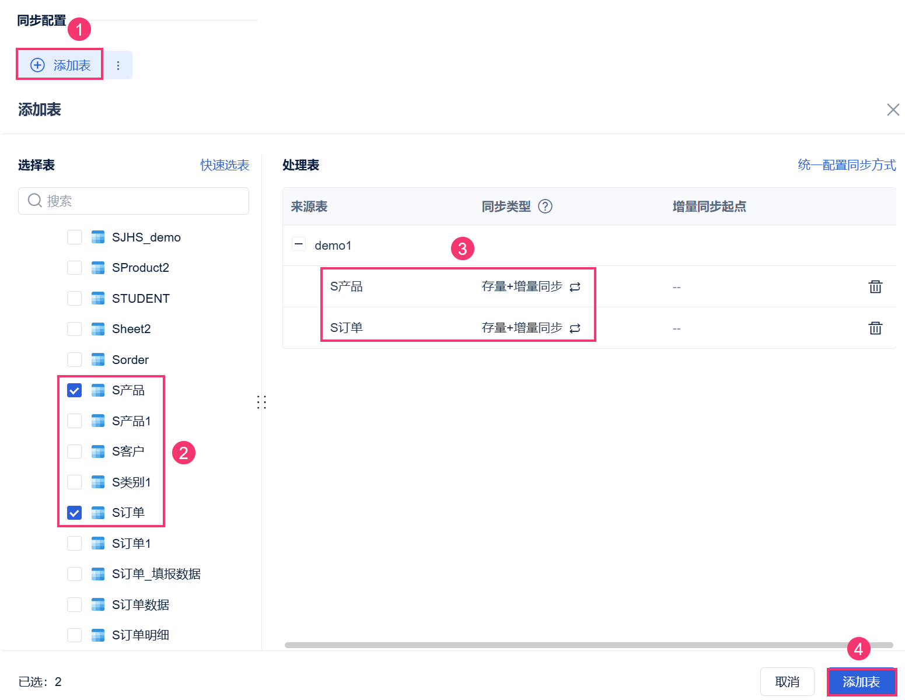
Task: Switch sync type for S产品 row
Action: 575,286
